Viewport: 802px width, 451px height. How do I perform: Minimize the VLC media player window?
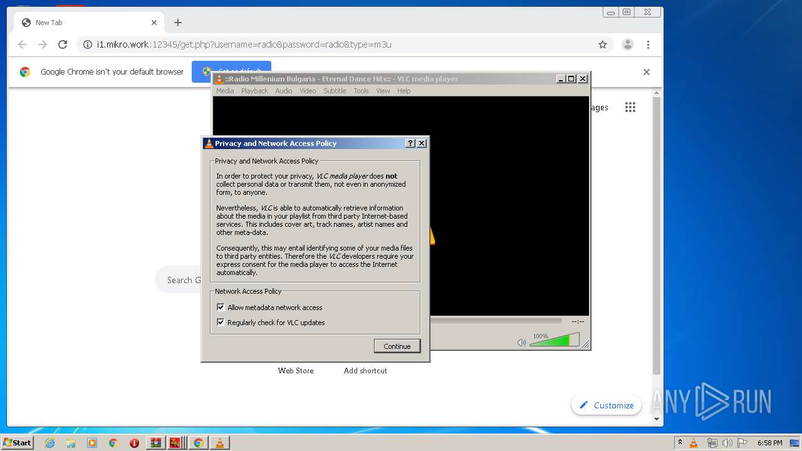[x=561, y=79]
